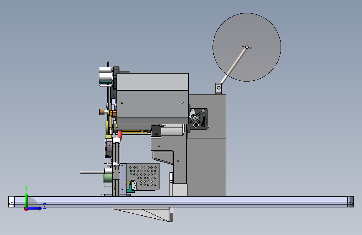
Task: Select the long grey horizontal rod on the left
Action: 92,172
